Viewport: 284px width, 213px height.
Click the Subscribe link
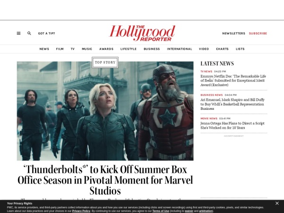point(258,33)
